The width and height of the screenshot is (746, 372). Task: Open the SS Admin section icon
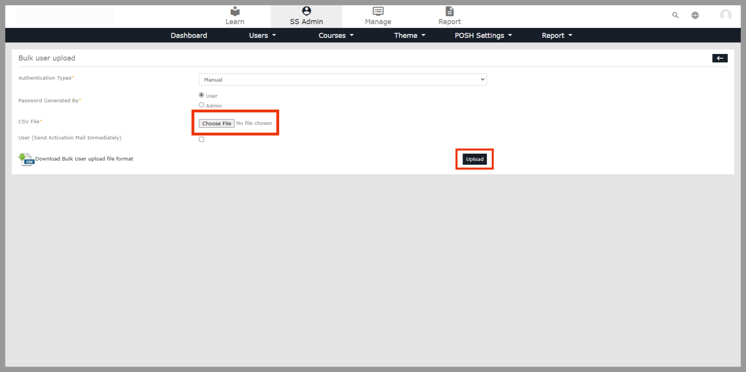tap(306, 11)
